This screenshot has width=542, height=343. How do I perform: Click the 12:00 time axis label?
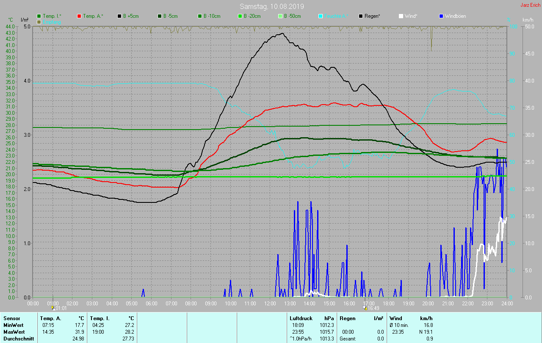click(270, 303)
